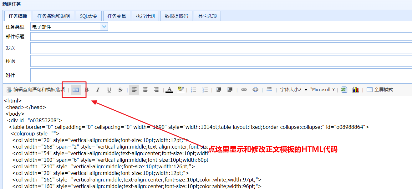Decrease the paragraph indent

219,90
